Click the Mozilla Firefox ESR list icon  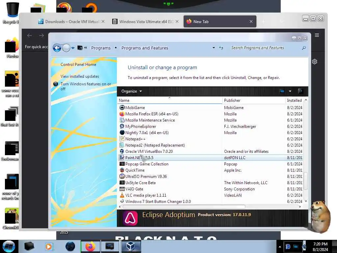click(x=122, y=114)
